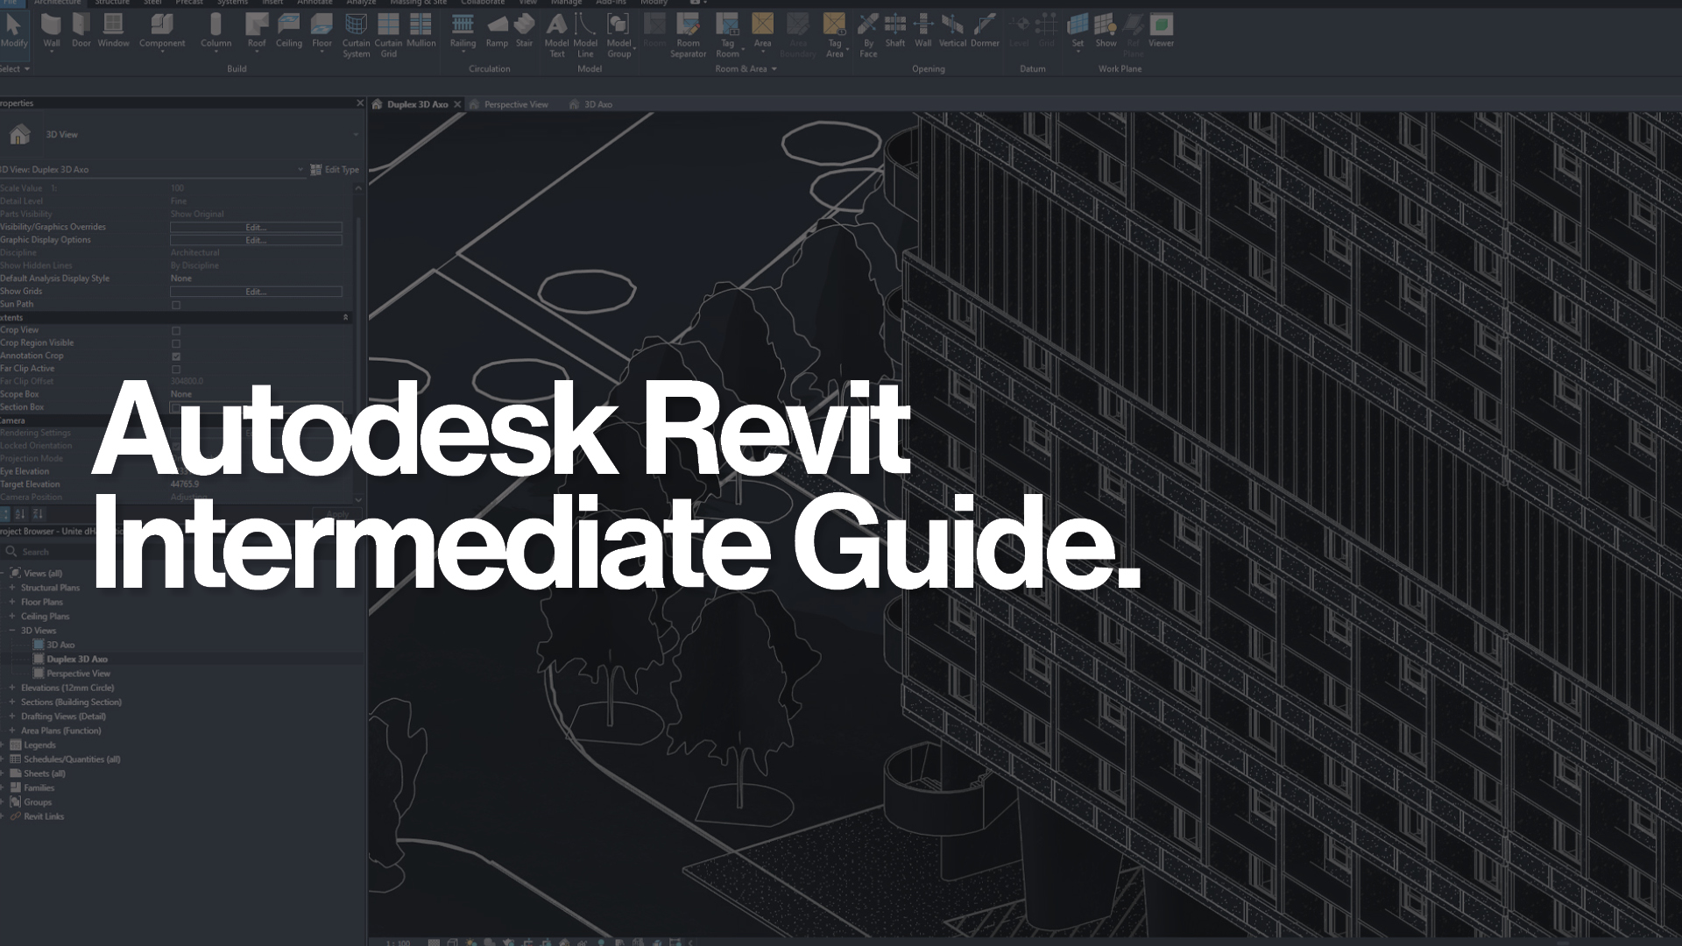Disable Annotation Crop
The image size is (1682, 946).
(176, 356)
